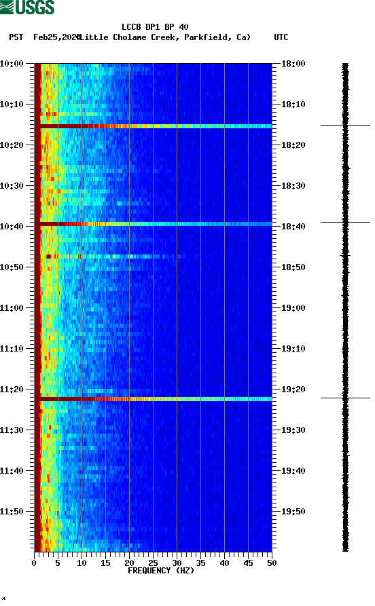Click the '19:30' UTC time label

click(293, 430)
